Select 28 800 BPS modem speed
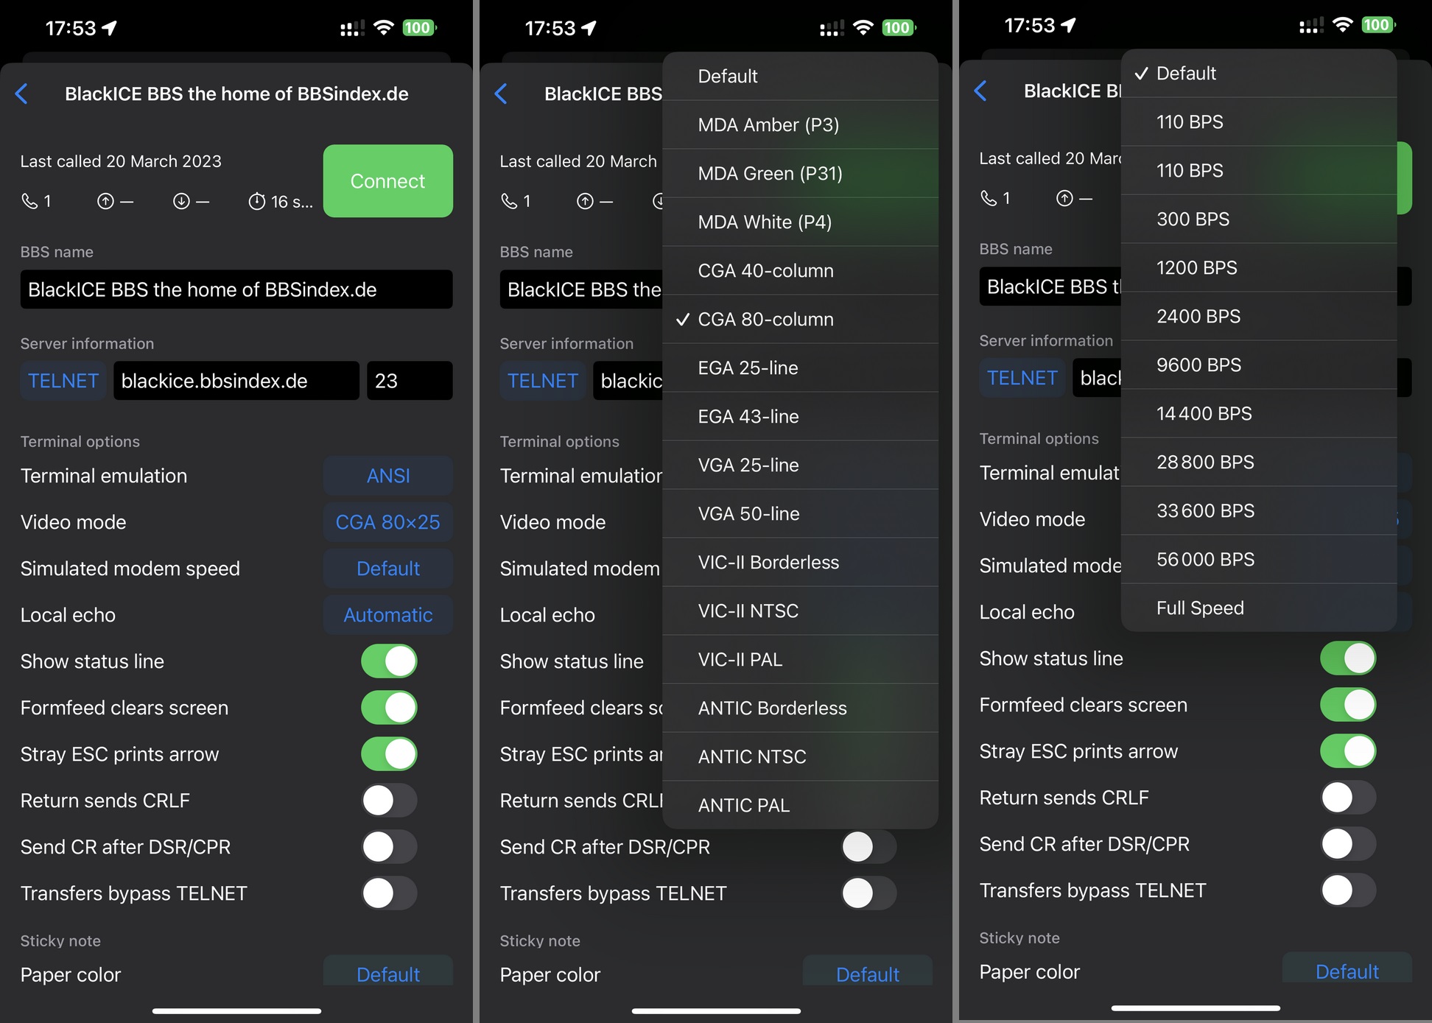1432x1023 pixels. 1259,462
